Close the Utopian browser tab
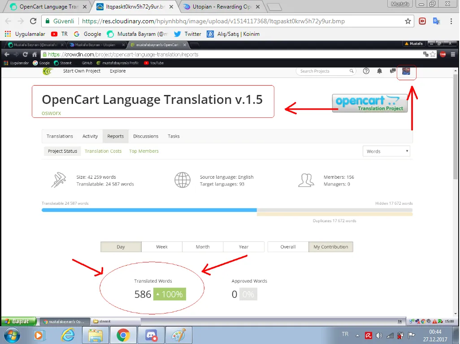The width and height of the screenshot is (460, 344). [x=258, y=6]
